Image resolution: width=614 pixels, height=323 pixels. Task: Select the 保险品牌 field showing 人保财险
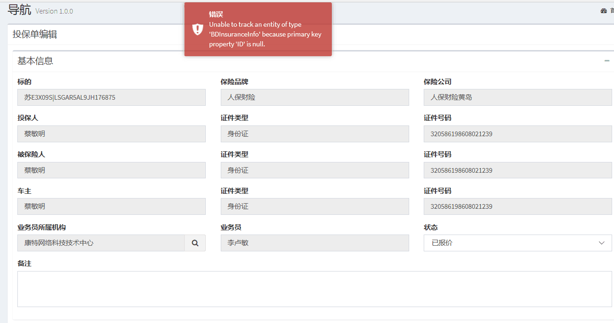click(x=314, y=97)
